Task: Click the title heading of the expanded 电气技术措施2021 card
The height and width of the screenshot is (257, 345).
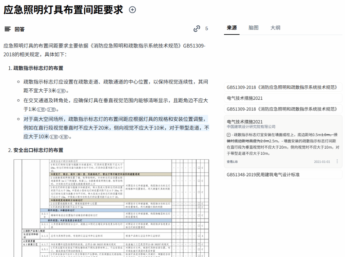Action: [245, 122]
